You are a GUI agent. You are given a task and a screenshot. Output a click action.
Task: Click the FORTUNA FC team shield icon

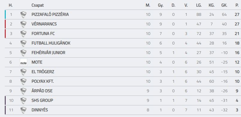[x=23, y=34]
